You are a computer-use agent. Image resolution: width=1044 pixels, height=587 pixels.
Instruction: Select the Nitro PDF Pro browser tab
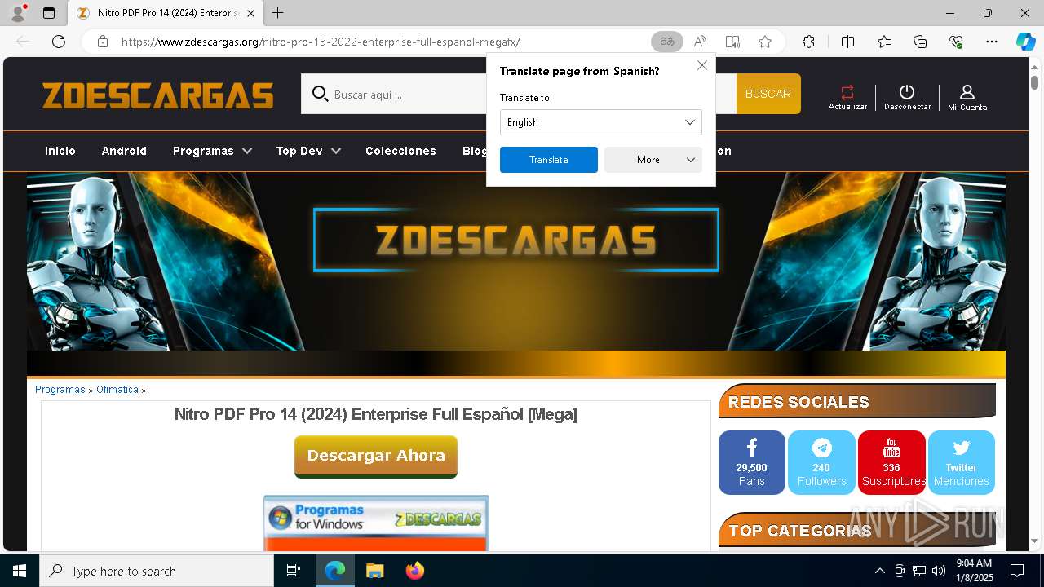tap(167, 13)
